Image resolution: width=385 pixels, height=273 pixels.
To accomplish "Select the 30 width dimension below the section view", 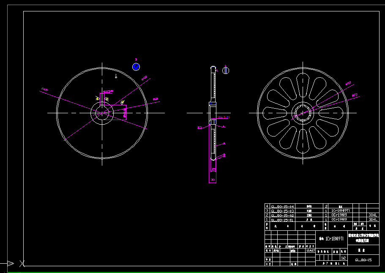I will [x=213, y=180].
